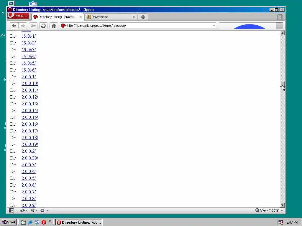
Task: Open the 2.0.0.18/ directory link
Action: (x=30, y=138)
